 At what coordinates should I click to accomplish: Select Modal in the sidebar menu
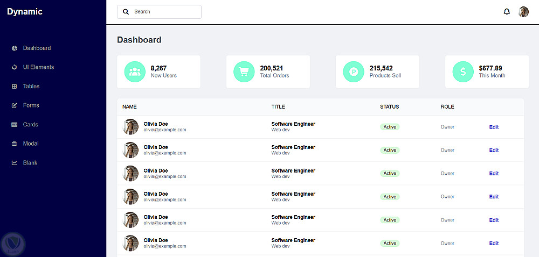[31, 144]
